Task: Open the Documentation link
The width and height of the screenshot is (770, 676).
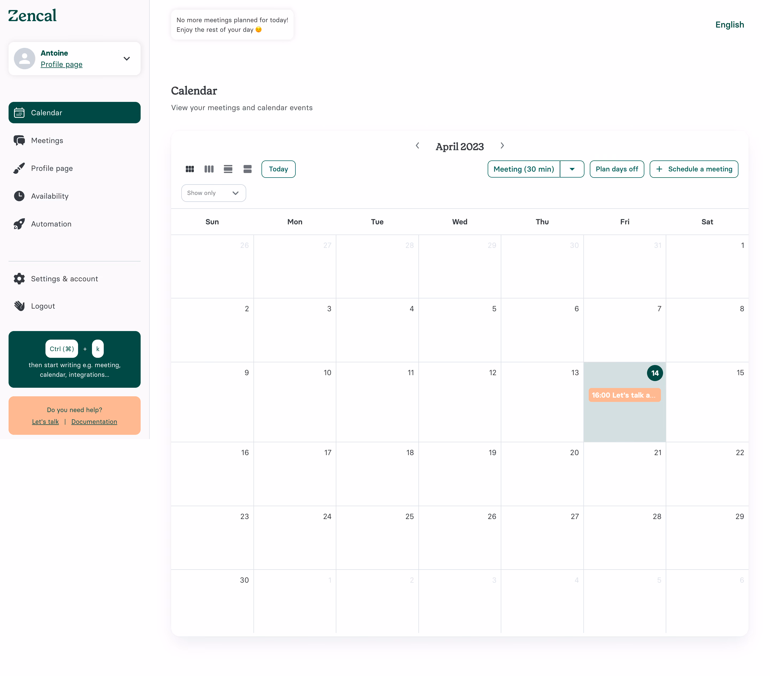Action: 94,422
